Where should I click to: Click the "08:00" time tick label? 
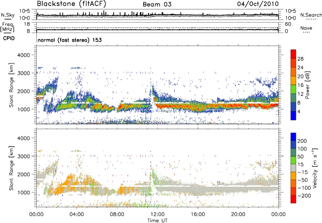point(117,215)
